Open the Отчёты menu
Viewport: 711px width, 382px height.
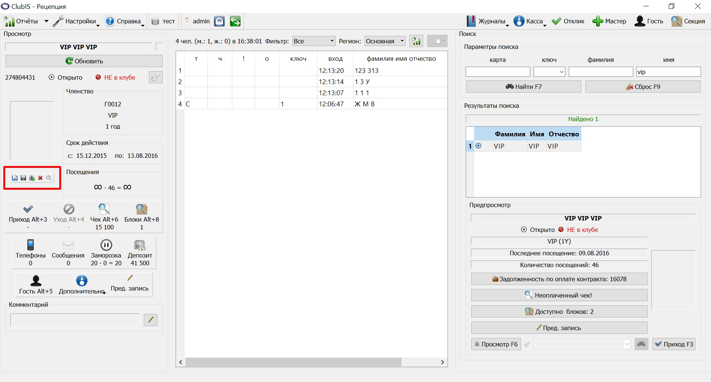[21, 21]
